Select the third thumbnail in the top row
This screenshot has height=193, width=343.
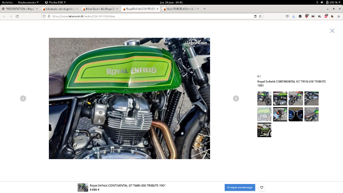(x=296, y=99)
